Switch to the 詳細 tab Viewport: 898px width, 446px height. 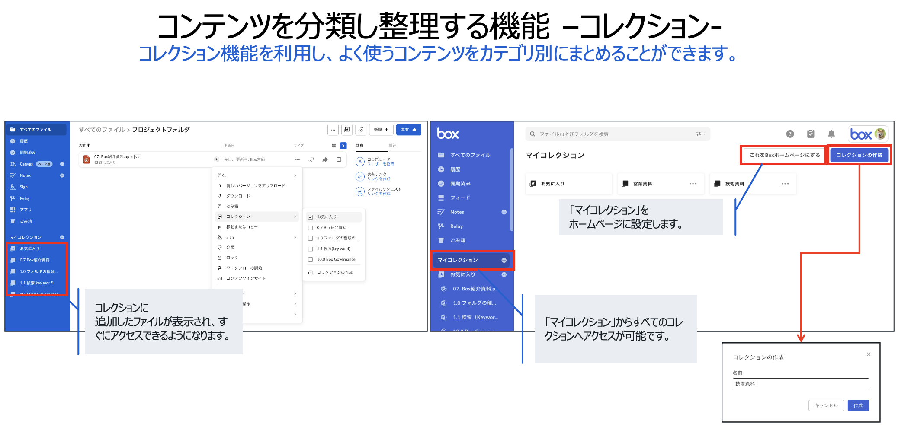click(392, 146)
